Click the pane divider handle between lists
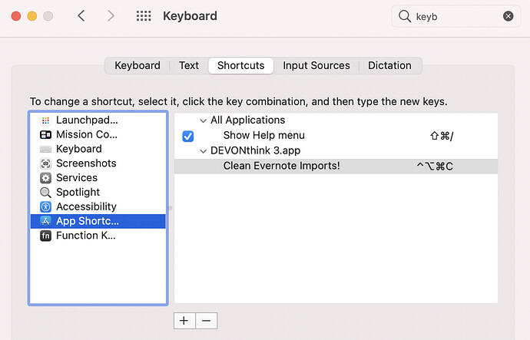This screenshot has height=340, width=530. tap(170, 208)
